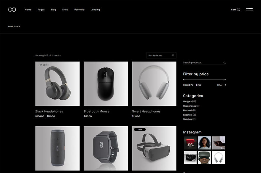Viewport: 261px width, 173px height.
Task: Click the price slider right handle
Action: tap(225, 79)
